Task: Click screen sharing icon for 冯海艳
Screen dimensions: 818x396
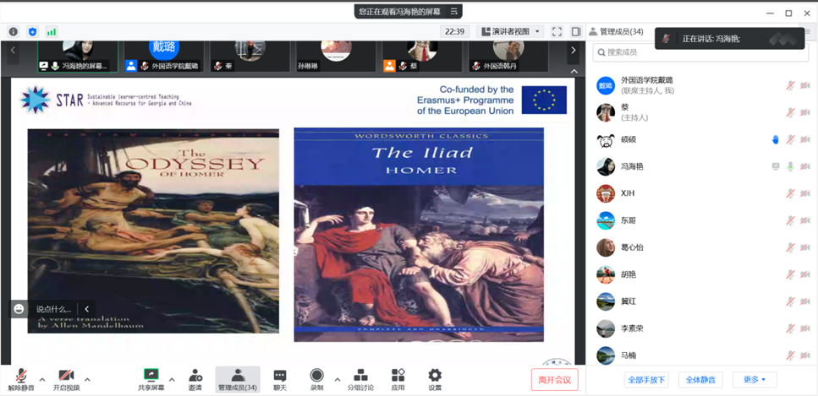Action: click(776, 166)
